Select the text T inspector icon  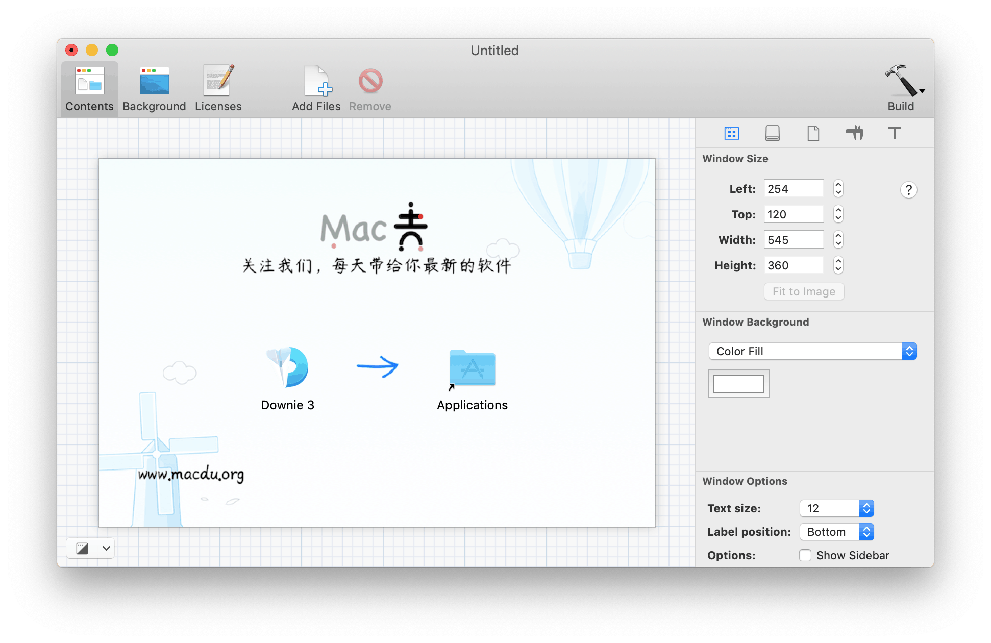point(895,133)
